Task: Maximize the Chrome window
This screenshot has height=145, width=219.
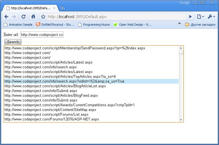Action: click(202, 3)
